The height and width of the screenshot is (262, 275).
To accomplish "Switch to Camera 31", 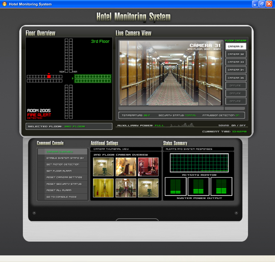I will [236, 46].
